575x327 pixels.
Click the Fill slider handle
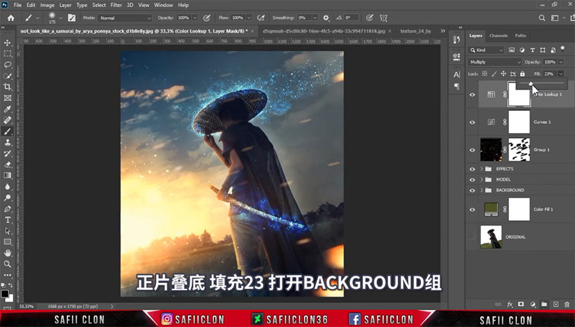[531, 84]
